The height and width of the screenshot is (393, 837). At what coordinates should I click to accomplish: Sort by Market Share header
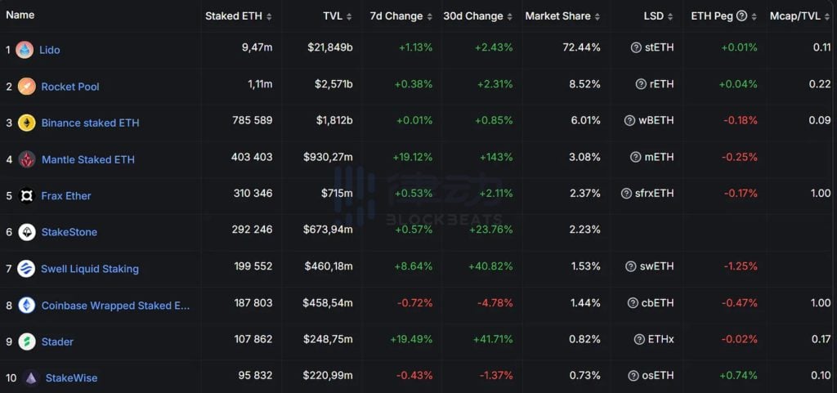coord(562,16)
